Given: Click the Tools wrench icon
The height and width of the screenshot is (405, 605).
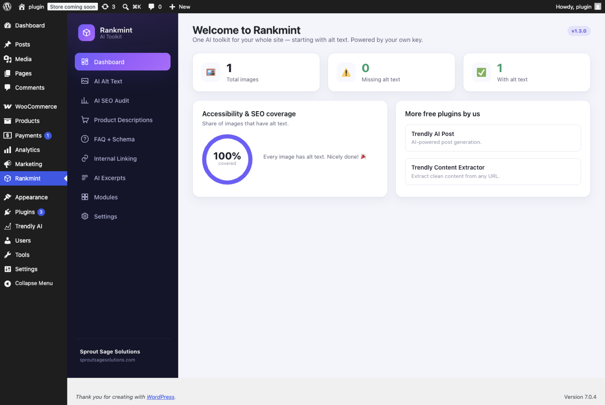Looking at the screenshot, I should [x=7, y=255].
